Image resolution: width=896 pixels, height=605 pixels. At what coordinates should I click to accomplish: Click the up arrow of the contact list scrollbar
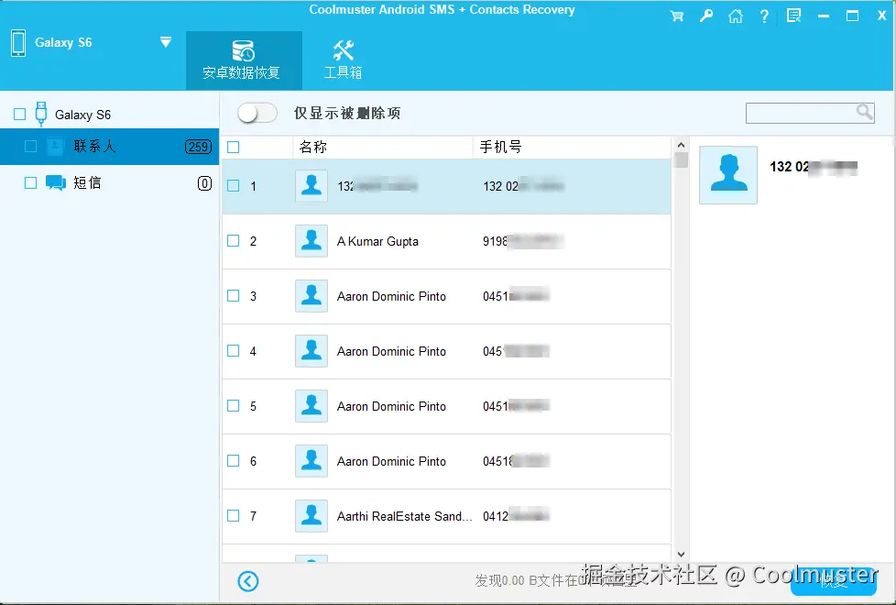click(x=680, y=144)
